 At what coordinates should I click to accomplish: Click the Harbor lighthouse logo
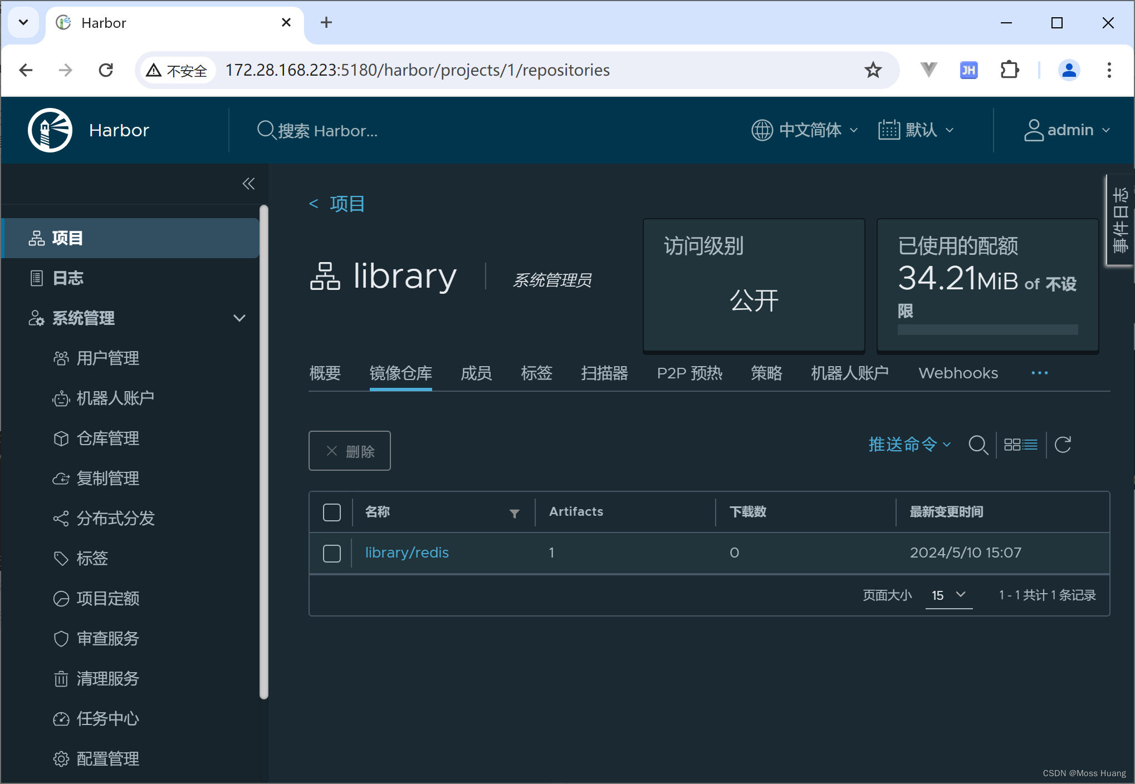tap(50, 130)
